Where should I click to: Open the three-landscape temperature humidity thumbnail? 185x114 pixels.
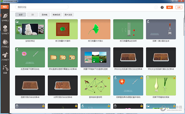96,57
